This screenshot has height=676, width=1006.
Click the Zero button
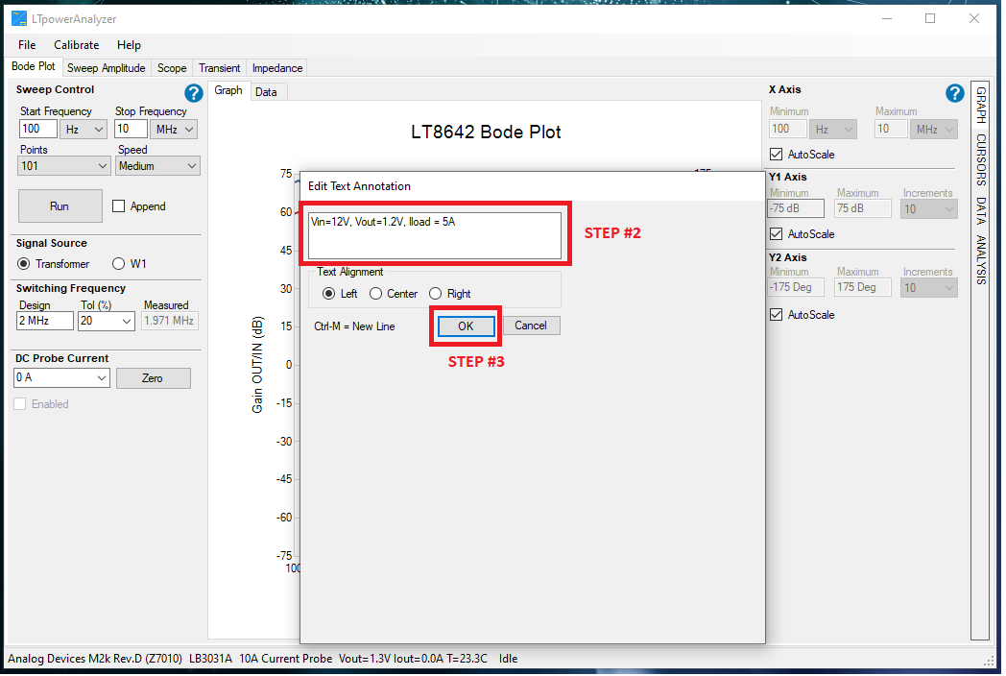tap(153, 378)
